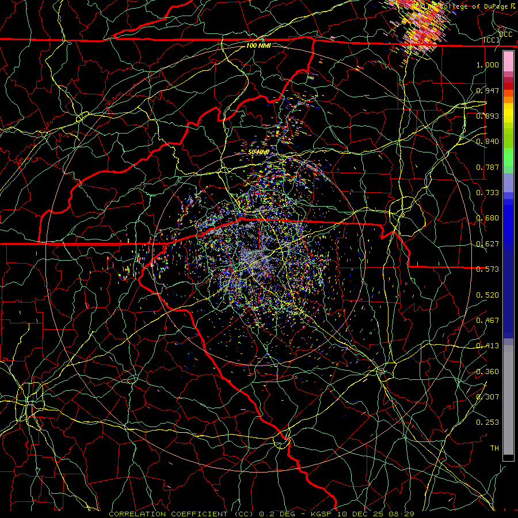This screenshot has width=518, height=518.
Task: Click the 0.893 legend value
Action: click(x=487, y=116)
